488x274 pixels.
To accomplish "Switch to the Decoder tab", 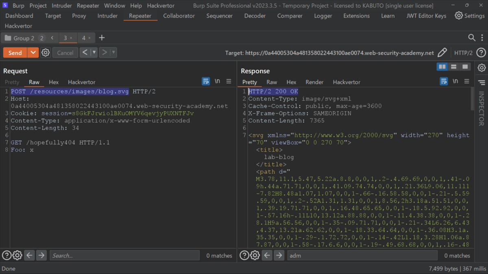I will (255, 16).
